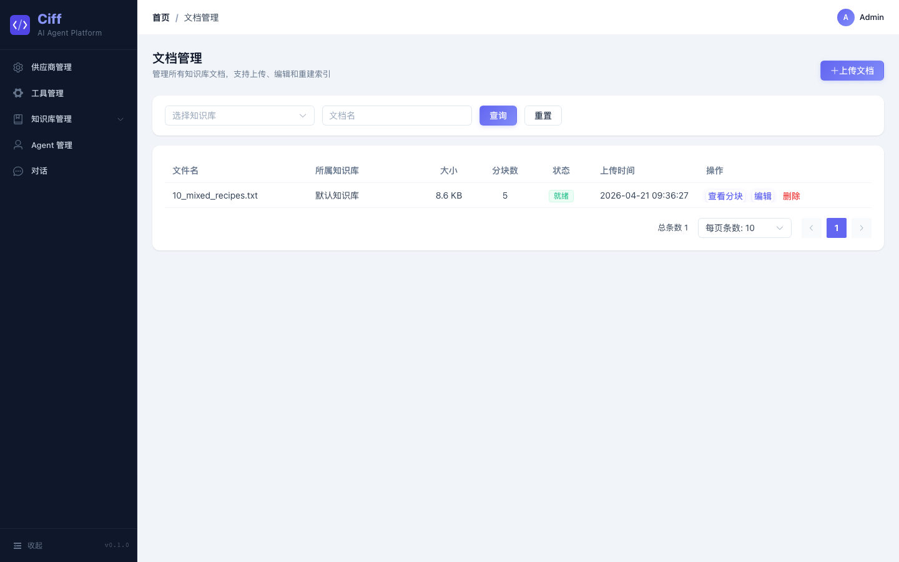Click the 首页 breadcrumb link
The image size is (899, 562).
(161, 17)
